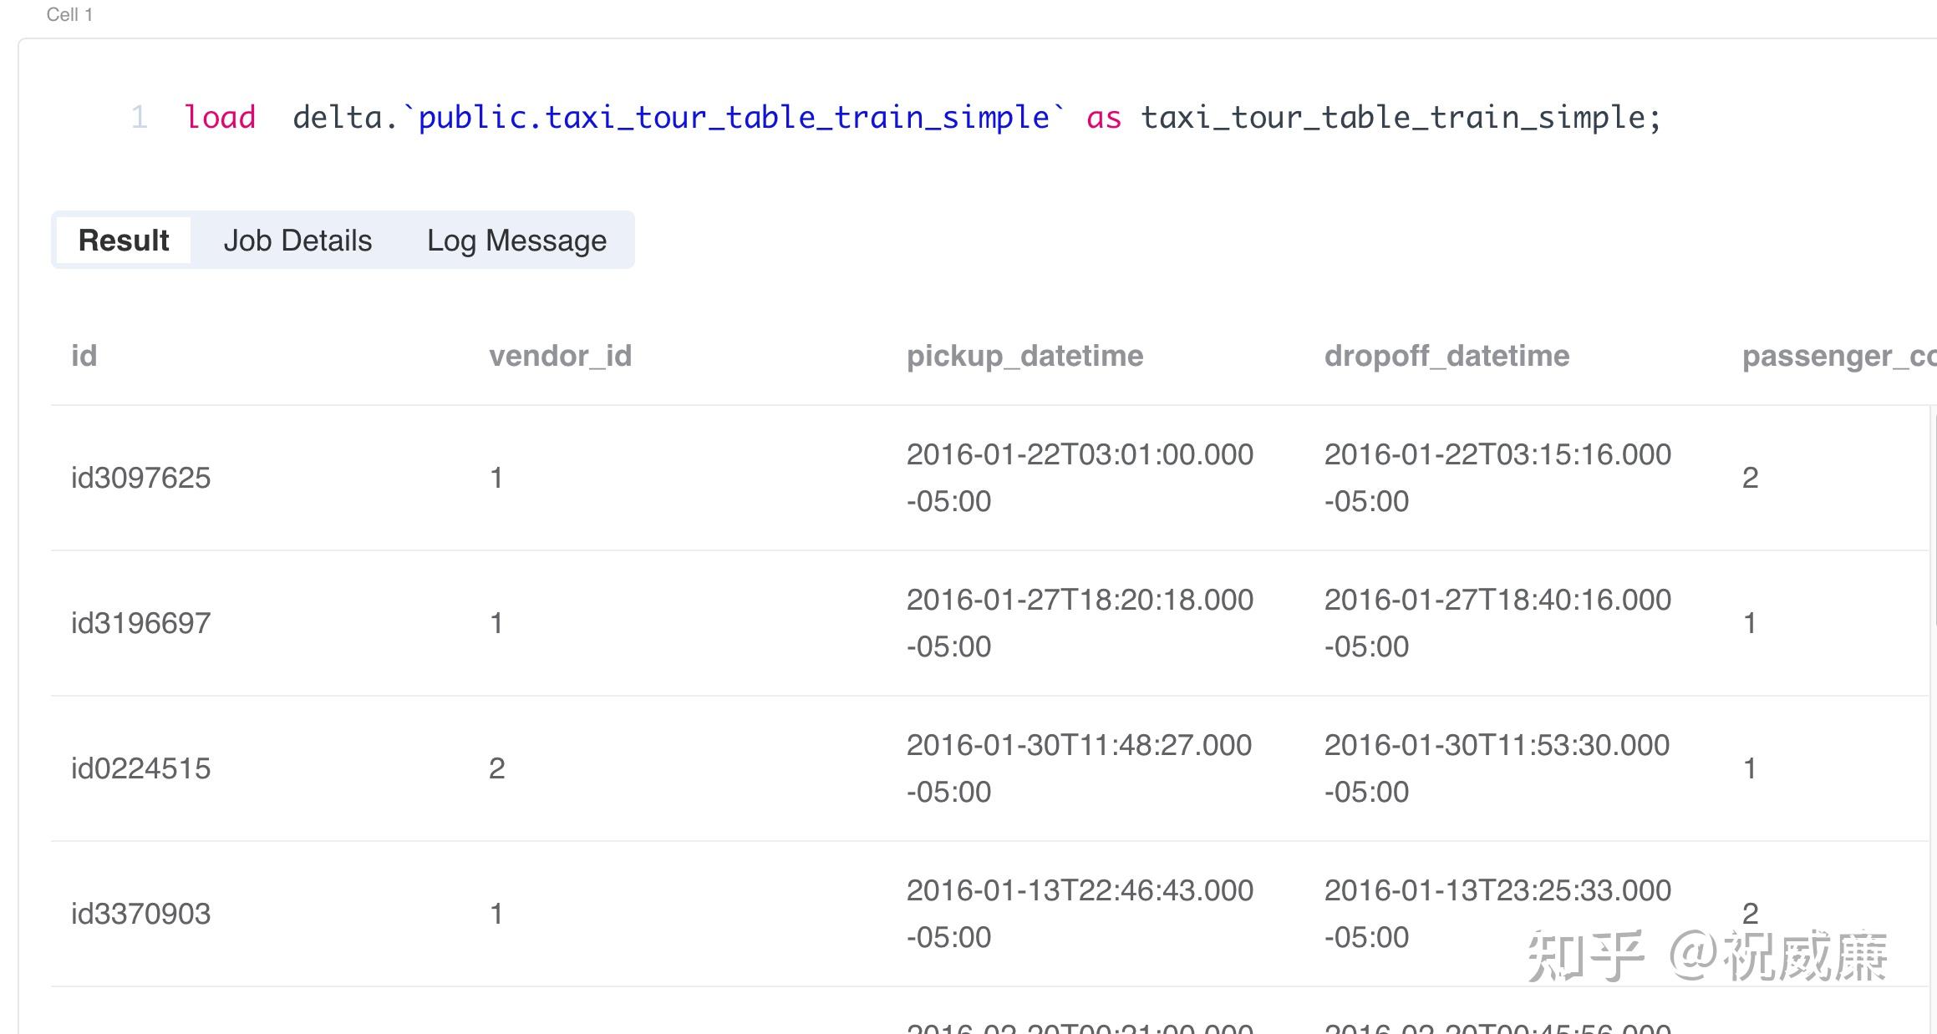Select row id3097625 cell
The height and width of the screenshot is (1034, 1937).
(140, 478)
